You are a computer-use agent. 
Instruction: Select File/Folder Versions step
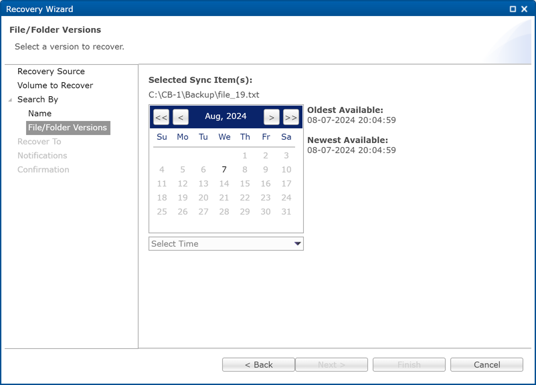click(68, 128)
